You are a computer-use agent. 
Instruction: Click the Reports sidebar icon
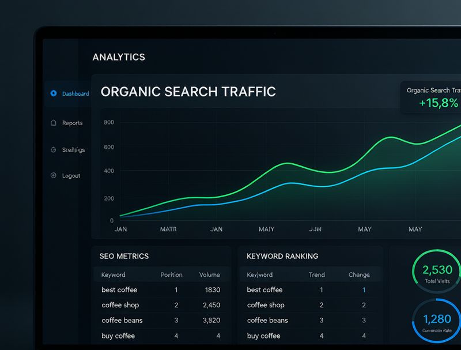point(53,123)
